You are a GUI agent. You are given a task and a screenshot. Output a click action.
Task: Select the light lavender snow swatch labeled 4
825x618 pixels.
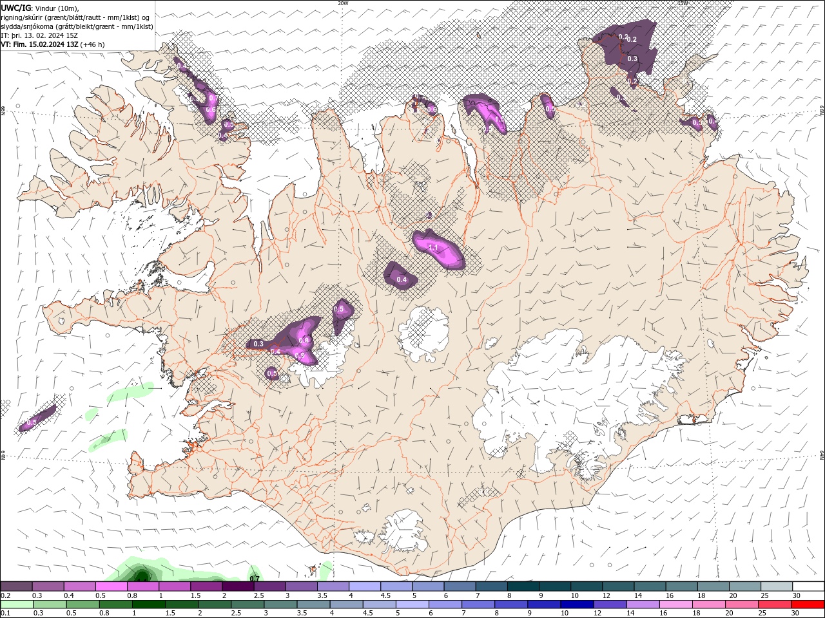[x=364, y=586]
